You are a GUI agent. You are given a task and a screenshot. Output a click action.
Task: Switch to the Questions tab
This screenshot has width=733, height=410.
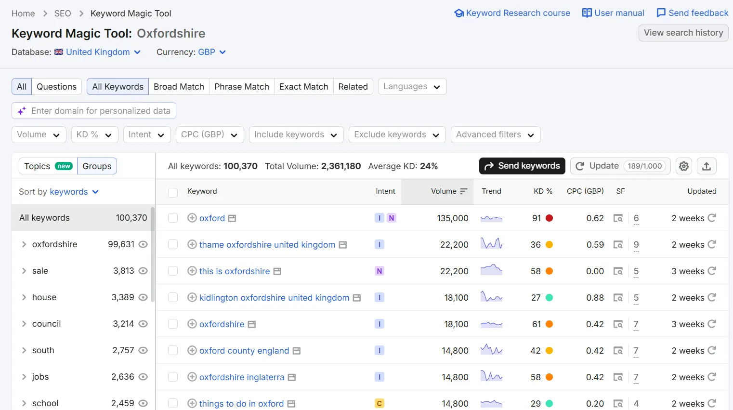(56, 86)
